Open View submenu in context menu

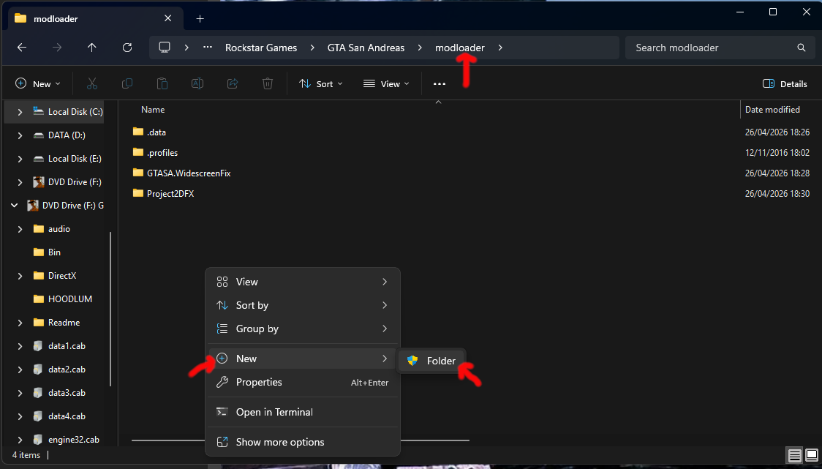tap(303, 282)
